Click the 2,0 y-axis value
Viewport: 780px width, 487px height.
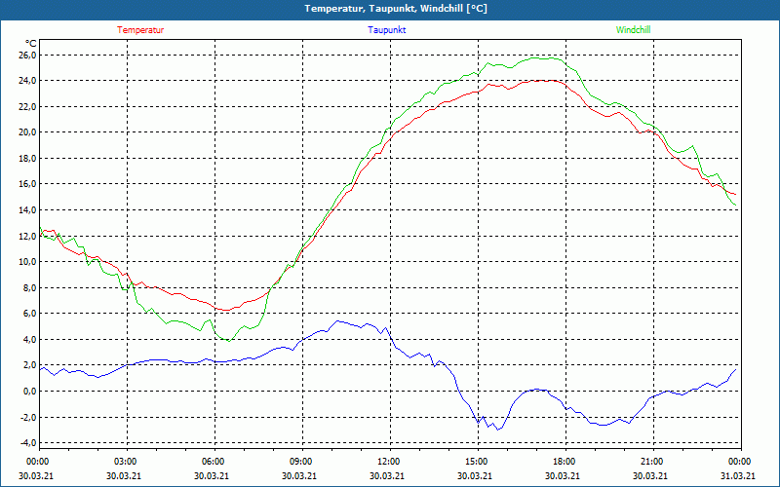pos(29,364)
